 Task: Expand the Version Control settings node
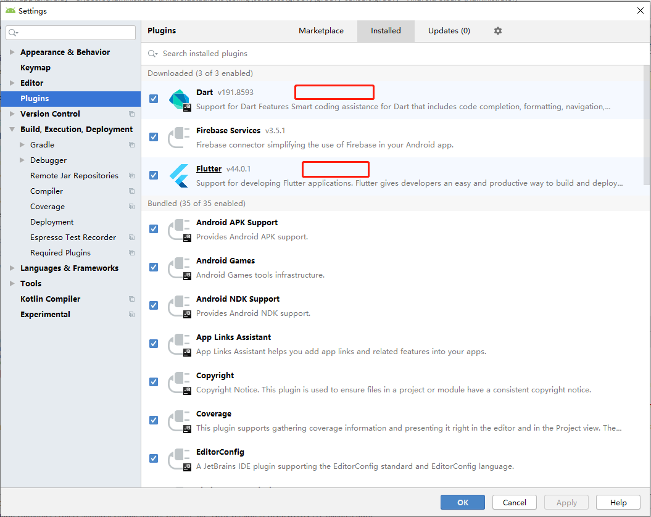[12, 114]
